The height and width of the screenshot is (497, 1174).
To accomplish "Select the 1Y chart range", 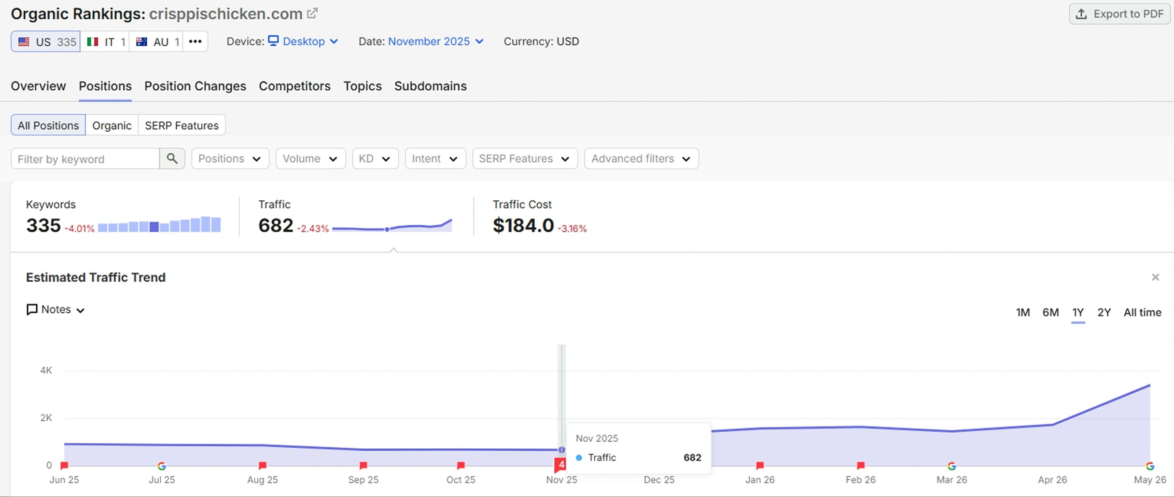I will (x=1078, y=313).
